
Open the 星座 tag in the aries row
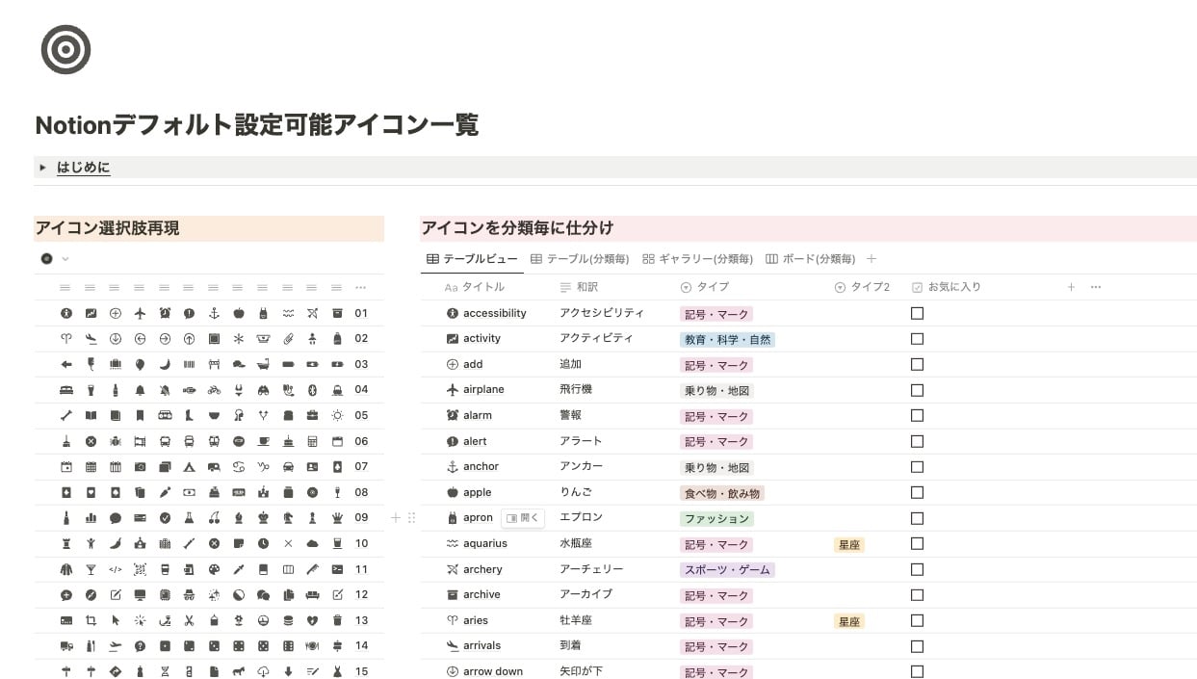(x=849, y=621)
